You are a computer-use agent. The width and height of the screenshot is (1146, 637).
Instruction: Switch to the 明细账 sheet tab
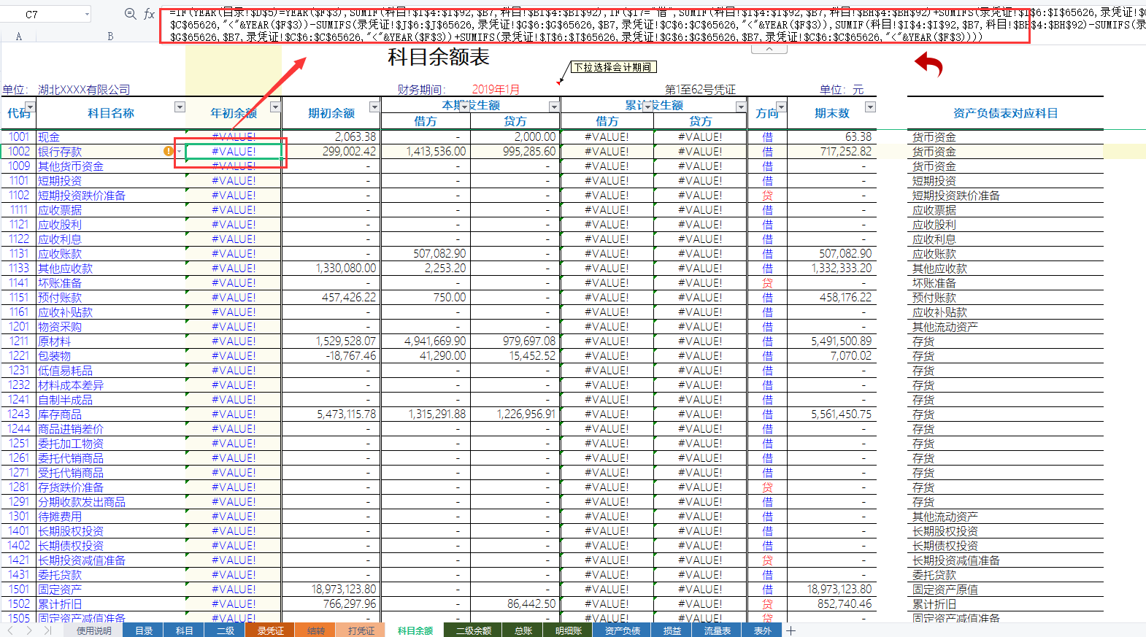(x=569, y=630)
